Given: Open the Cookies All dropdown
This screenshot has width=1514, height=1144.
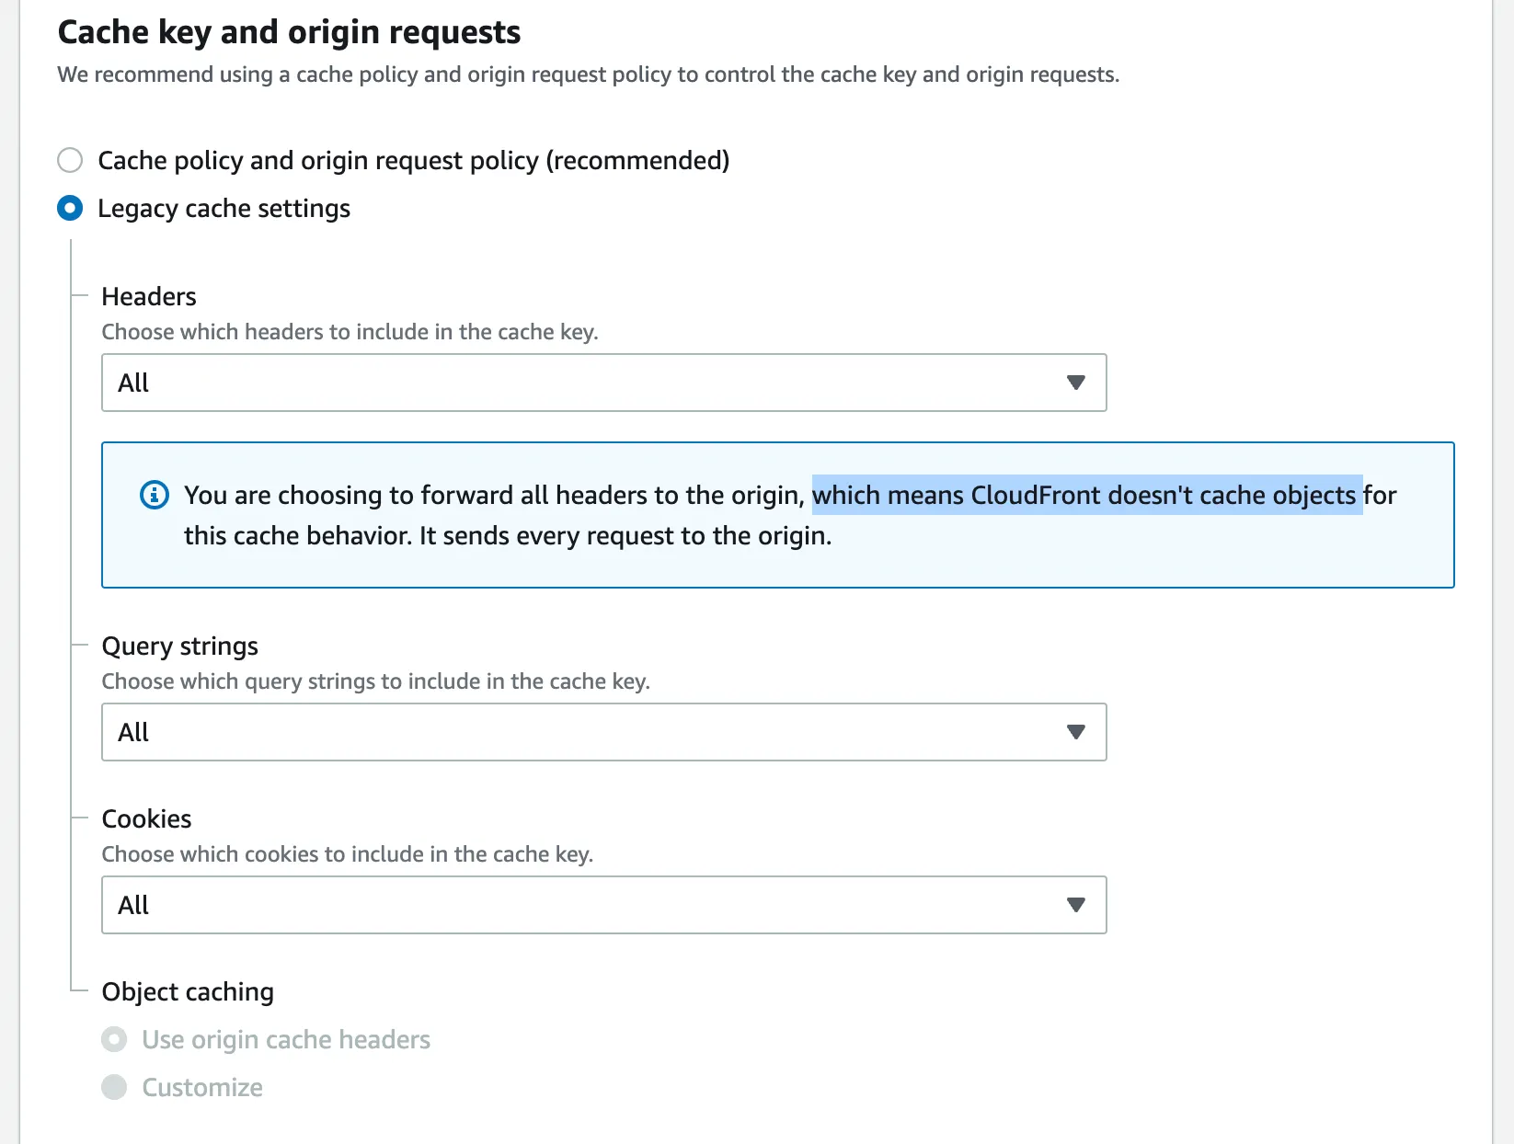Looking at the screenshot, I should tap(603, 905).
